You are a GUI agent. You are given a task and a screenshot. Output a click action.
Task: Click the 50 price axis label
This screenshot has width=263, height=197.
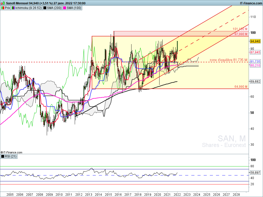252,113
